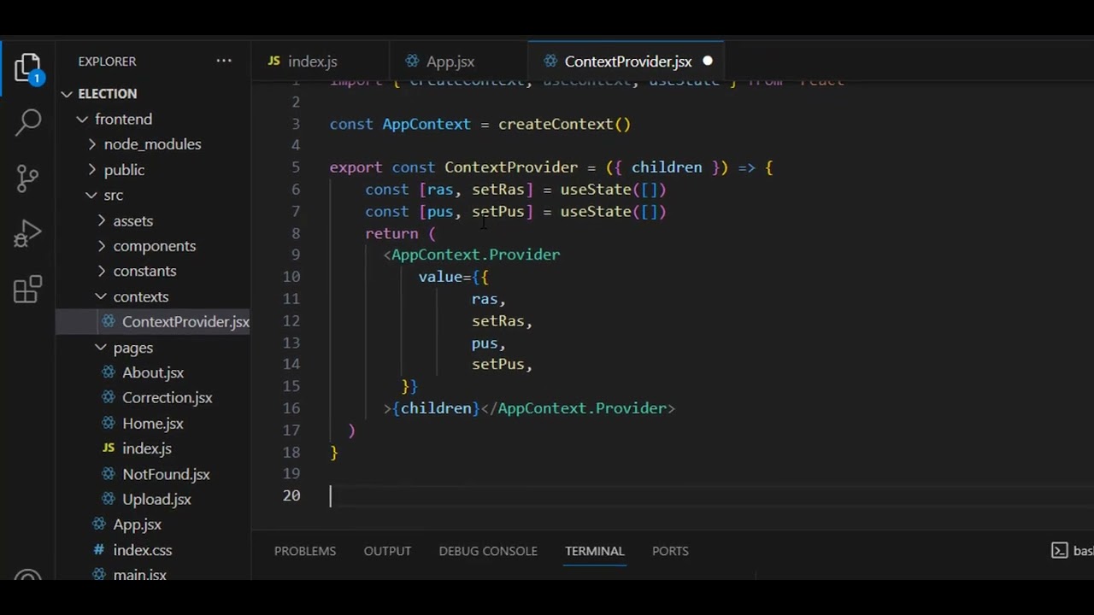Select the ContextProvider.jsx editor tab
The image size is (1094, 615).
pos(626,61)
